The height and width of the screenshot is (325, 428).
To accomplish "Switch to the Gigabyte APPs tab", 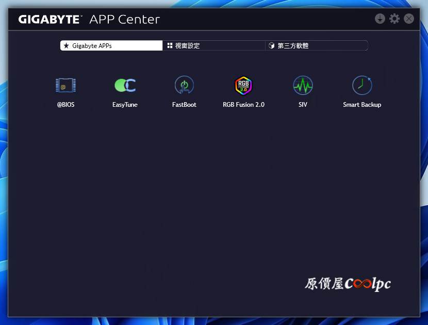I will 111,45.
